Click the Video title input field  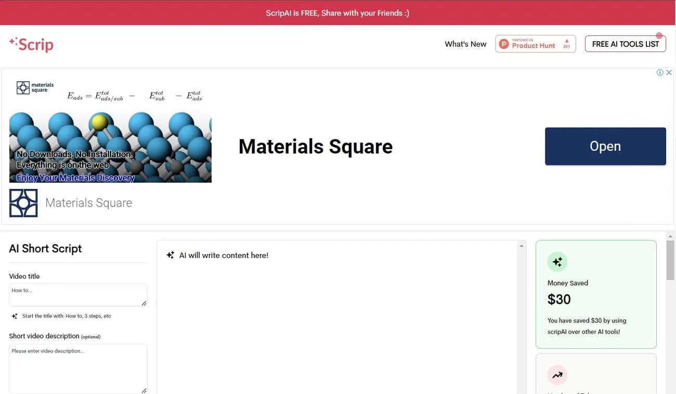(78, 295)
